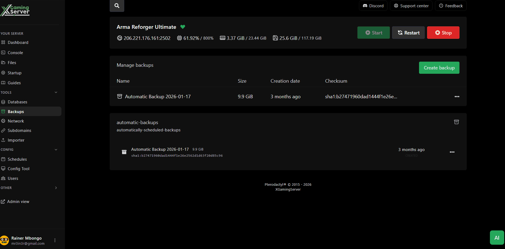Screen dimensions: 505x249
Task: Select the Importer tool icon
Action: tap(3, 140)
